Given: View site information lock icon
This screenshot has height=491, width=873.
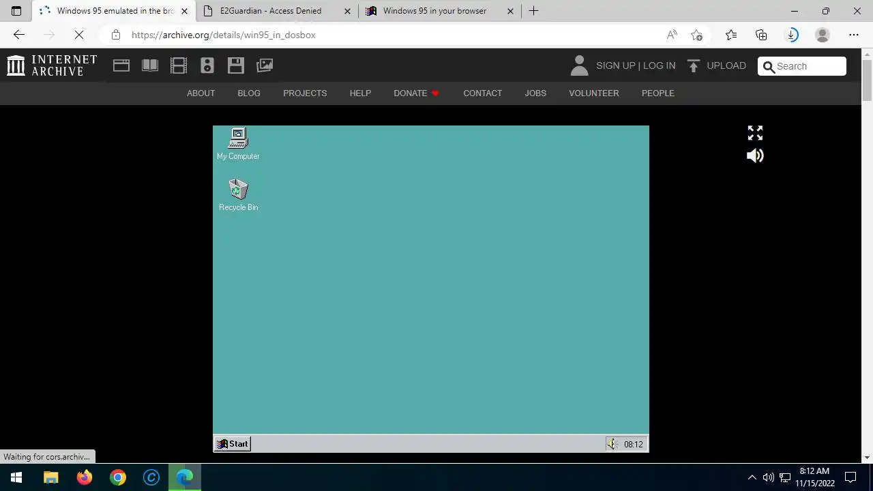Looking at the screenshot, I should (116, 35).
